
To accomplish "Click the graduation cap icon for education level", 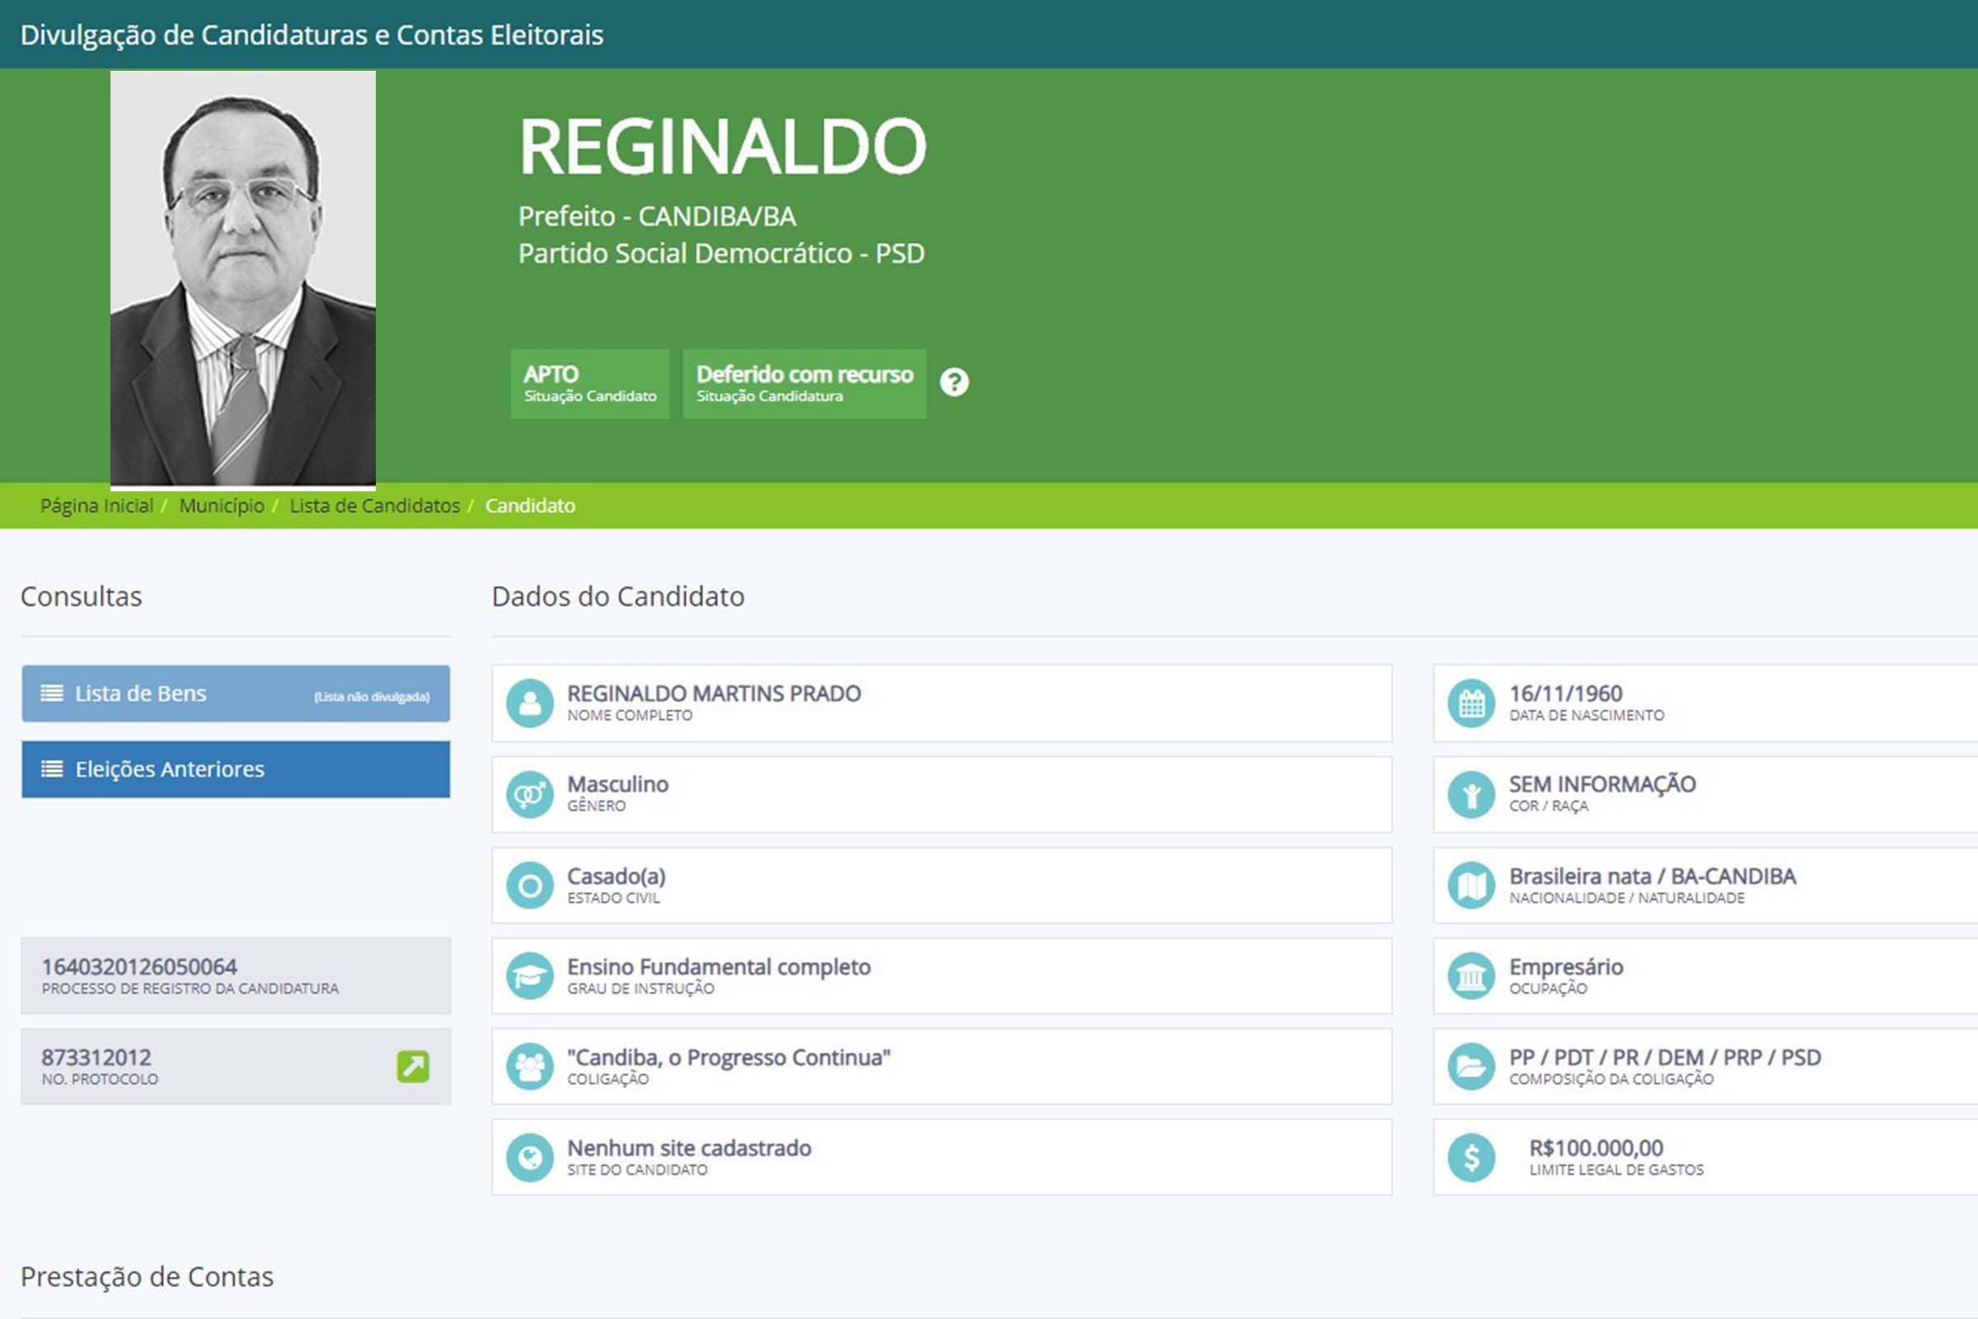I will click(x=530, y=976).
